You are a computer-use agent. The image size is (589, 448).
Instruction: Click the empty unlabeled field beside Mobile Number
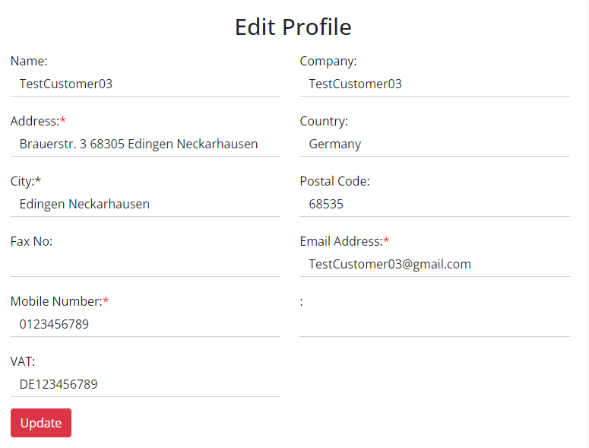pyautogui.click(x=434, y=324)
